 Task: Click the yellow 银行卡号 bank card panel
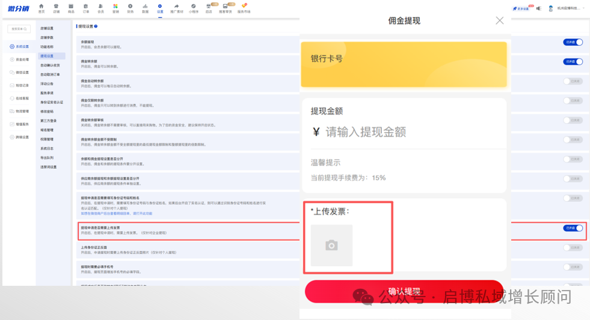click(x=404, y=64)
